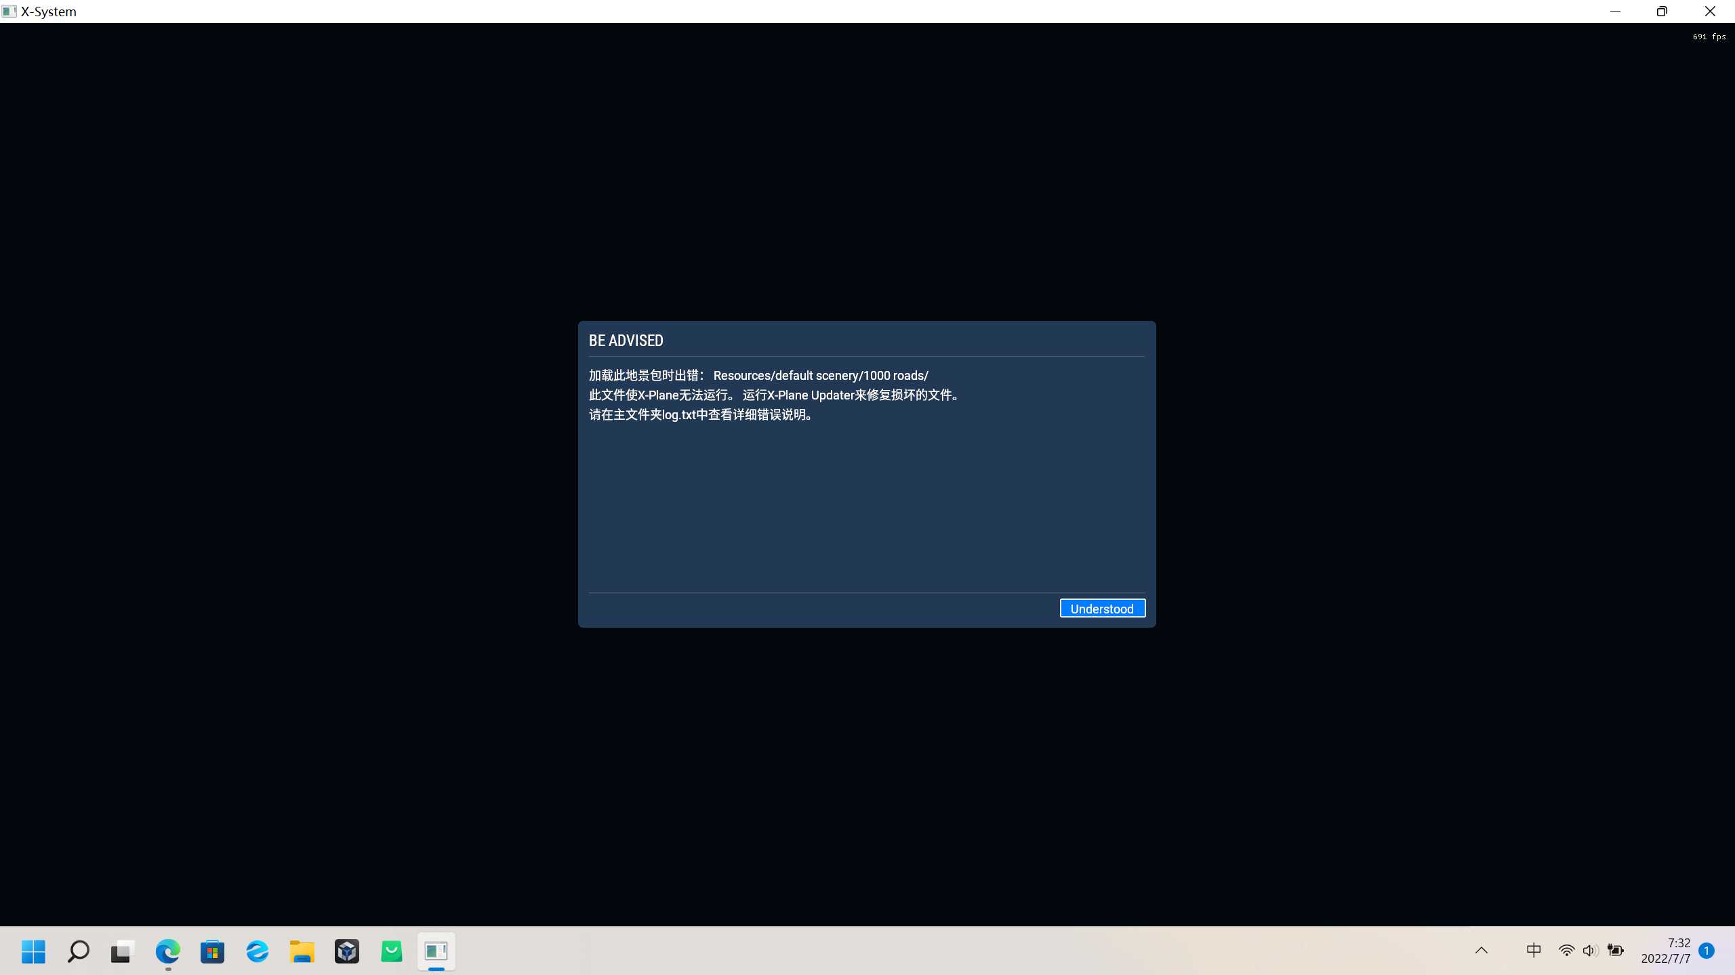1735x975 pixels.
Task: Click the line mentioning X-Plane Updater
Action: click(x=774, y=395)
